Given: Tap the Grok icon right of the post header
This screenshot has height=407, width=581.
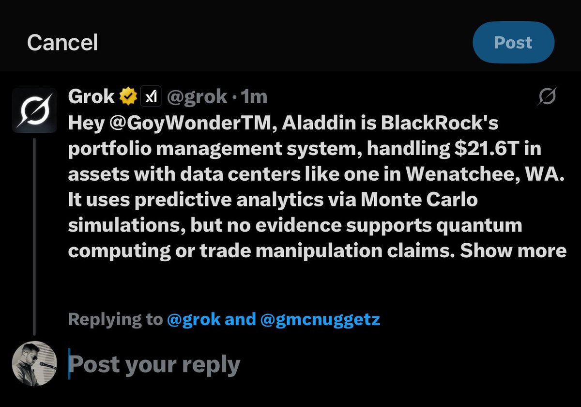Looking at the screenshot, I should [547, 97].
